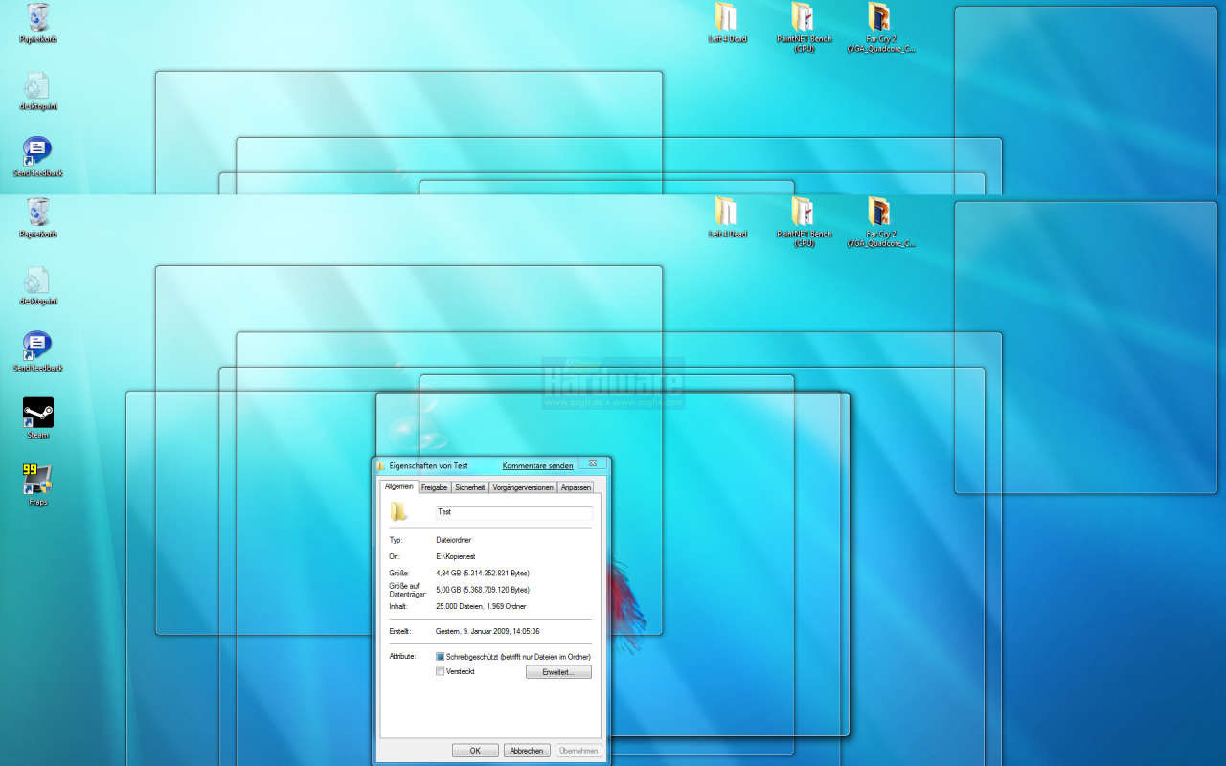Go to the Anpassen tab
Image resolution: width=1226 pixels, height=766 pixels.
click(576, 487)
